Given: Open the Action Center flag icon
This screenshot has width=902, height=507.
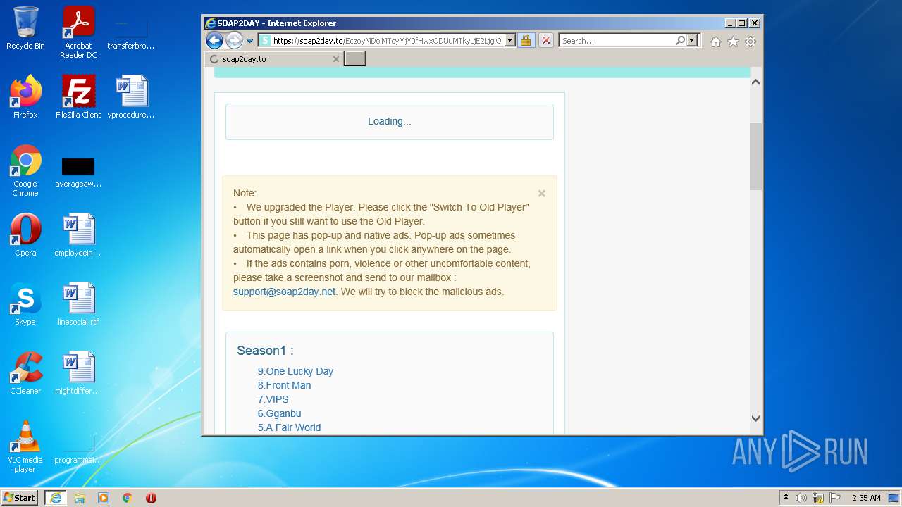Looking at the screenshot, I should [x=834, y=498].
